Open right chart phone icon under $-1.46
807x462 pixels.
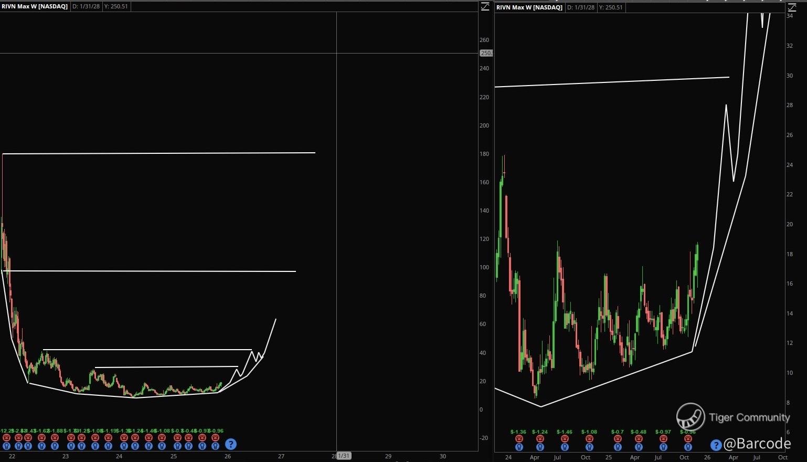[x=565, y=439]
